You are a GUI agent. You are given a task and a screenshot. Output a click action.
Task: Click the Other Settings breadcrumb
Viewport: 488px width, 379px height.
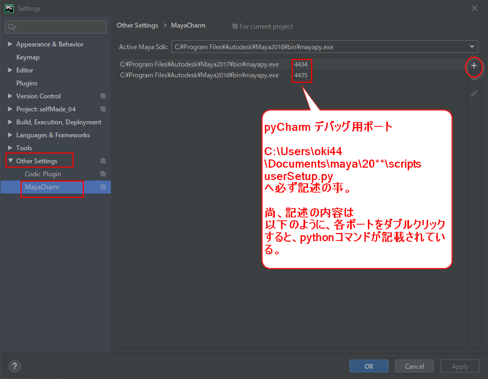pos(137,25)
